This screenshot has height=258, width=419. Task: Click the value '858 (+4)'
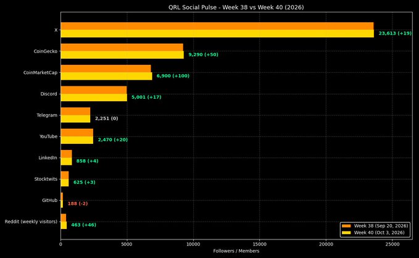coord(88,161)
